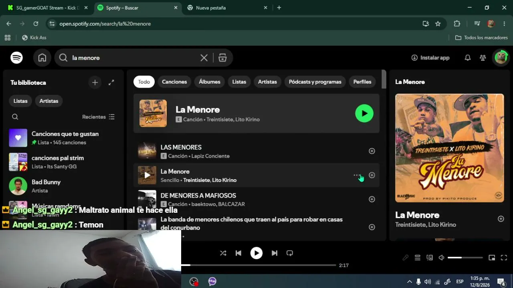Add DE MENORES A MAFIOSOS to liked songs

(x=372, y=199)
